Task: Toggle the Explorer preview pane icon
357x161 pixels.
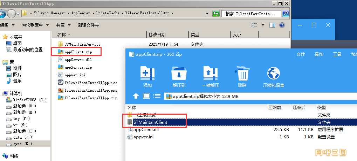Action: point(272,25)
